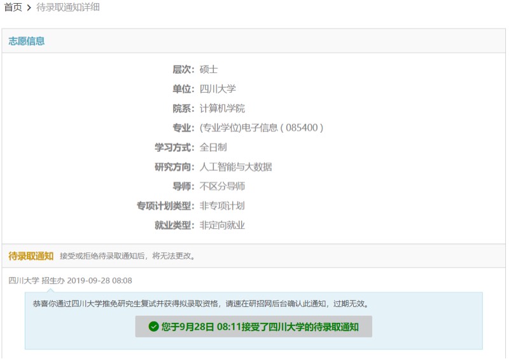Select the 志愿信息 section header
This screenshot has width=509, height=359.
pyautogui.click(x=26, y=41)
